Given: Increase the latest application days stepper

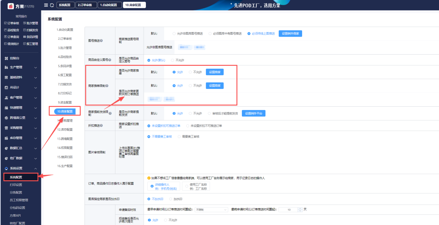Looking at the screenshot, I should click(x=300, y=209).
